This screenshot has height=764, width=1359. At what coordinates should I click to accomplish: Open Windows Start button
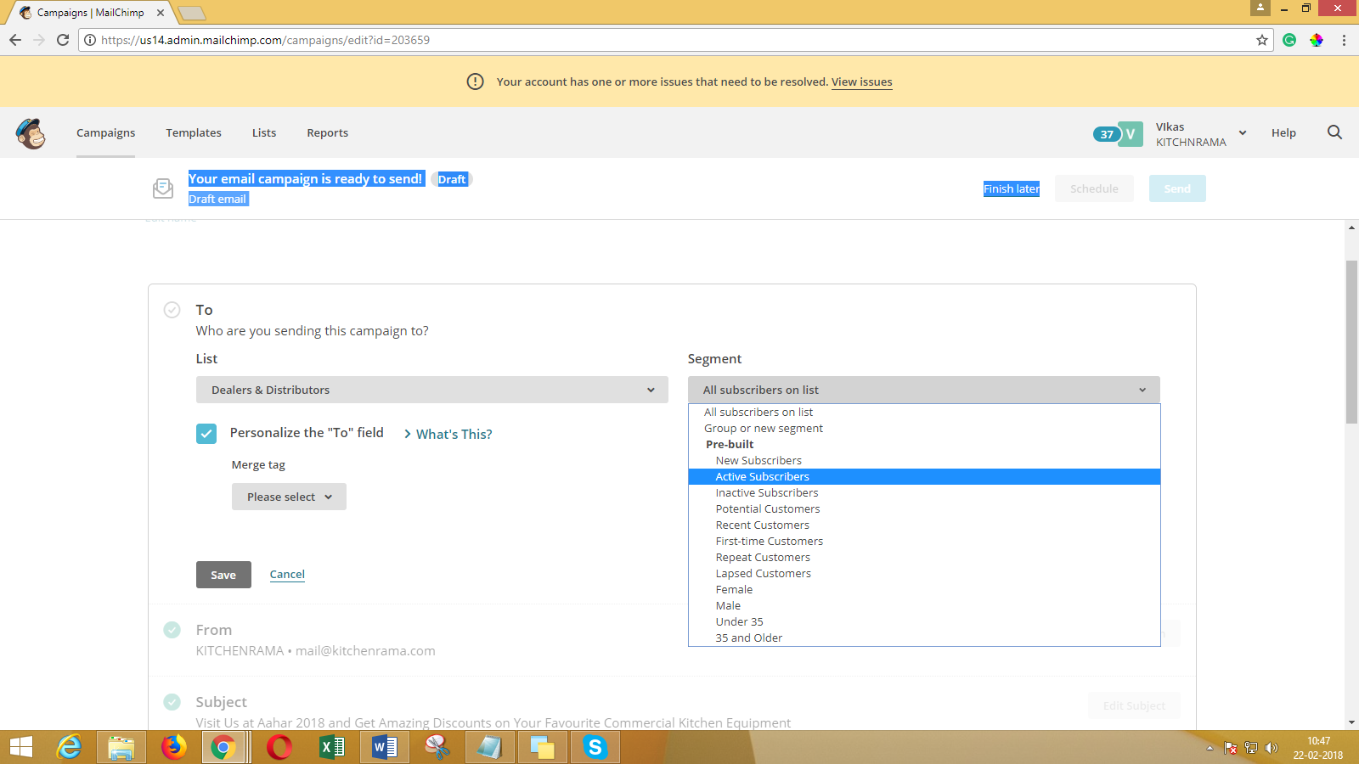click(21, 747)
